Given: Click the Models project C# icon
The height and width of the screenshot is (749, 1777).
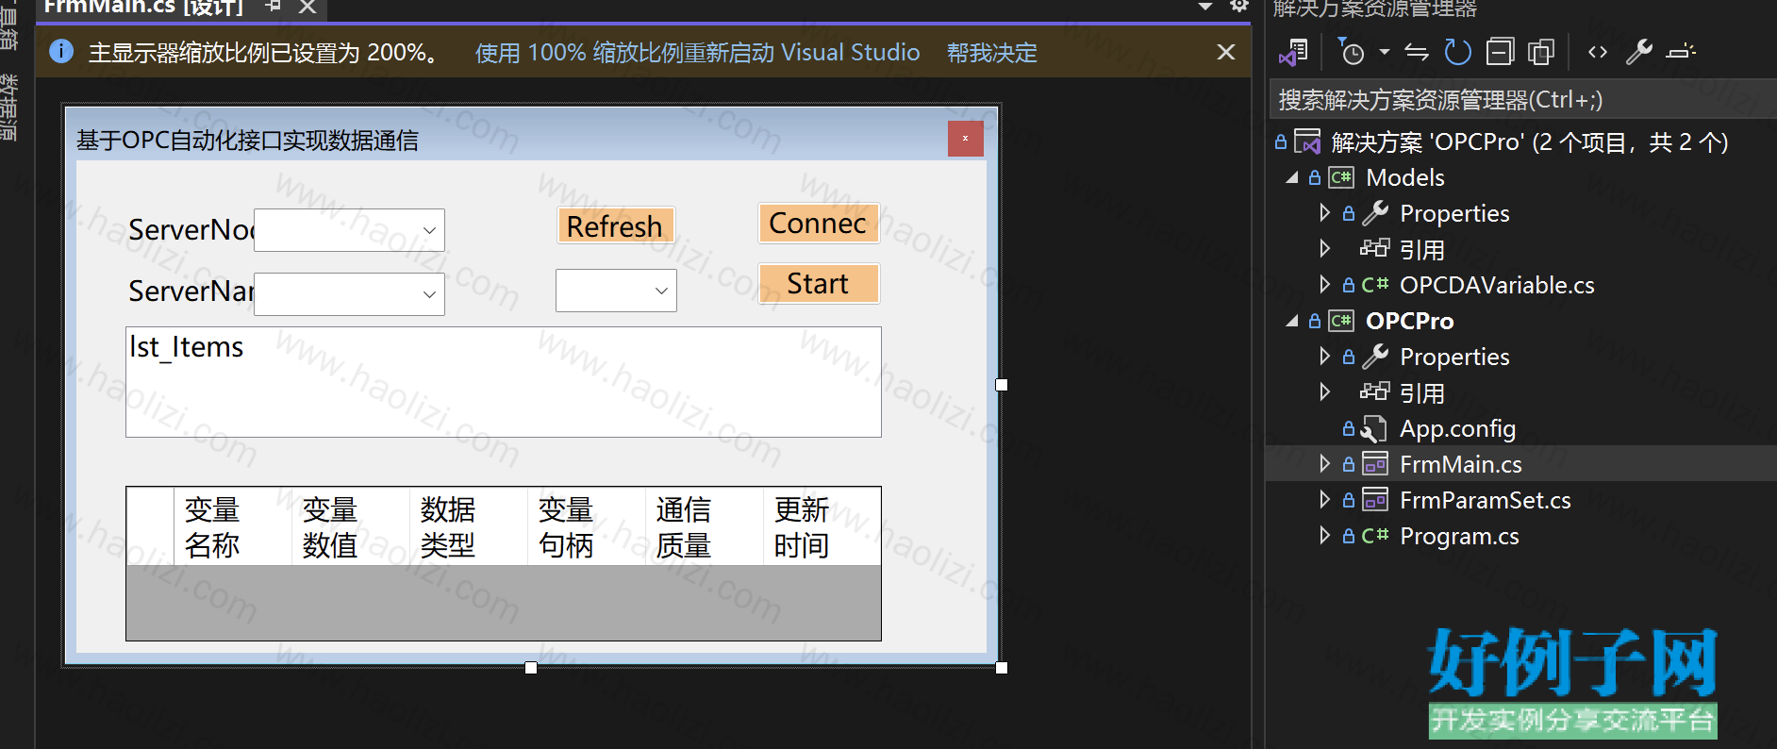Looking at the screenshot, I should tap(1341, 177).
